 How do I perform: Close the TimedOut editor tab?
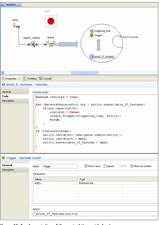pos(19,4)
